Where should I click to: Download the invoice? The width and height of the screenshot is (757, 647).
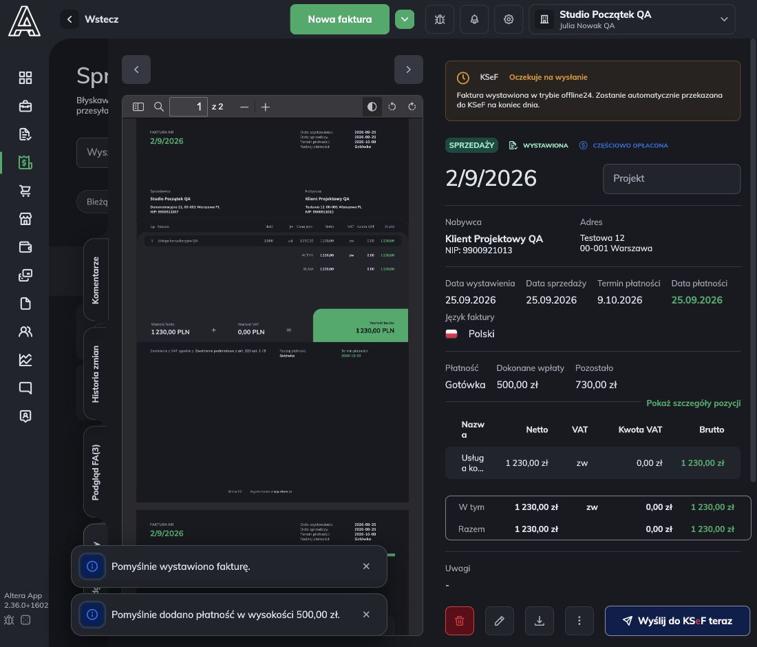tap(540, 621)
